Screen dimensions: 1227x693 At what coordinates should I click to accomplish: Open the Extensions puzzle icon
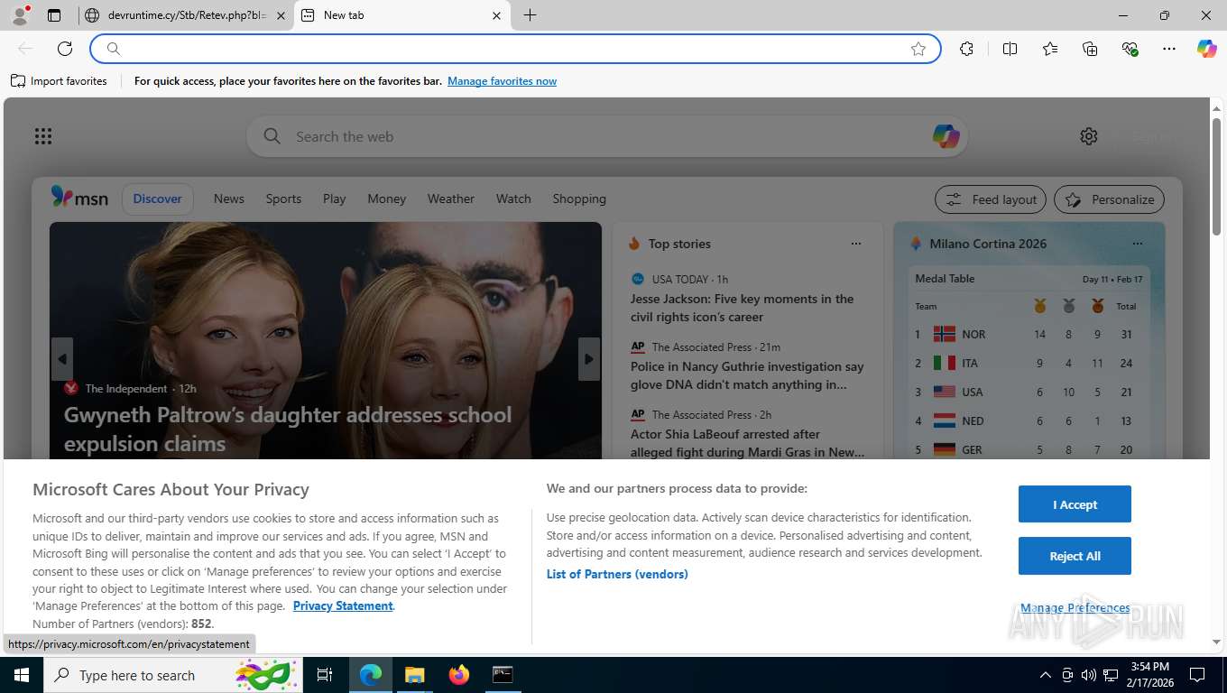[x=966, y=49]
